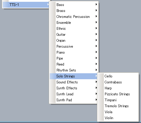The width and height of the screenshot is (141, 123).
Task: Expand Rhythm Sets category
Action: 74,70
